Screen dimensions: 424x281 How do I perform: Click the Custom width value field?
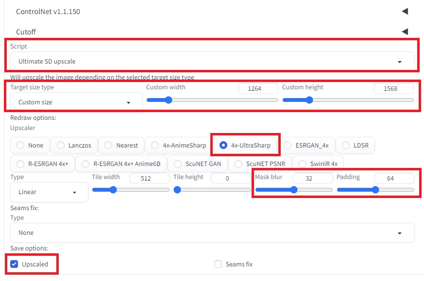pyautogui.click(x=258, y=89)
